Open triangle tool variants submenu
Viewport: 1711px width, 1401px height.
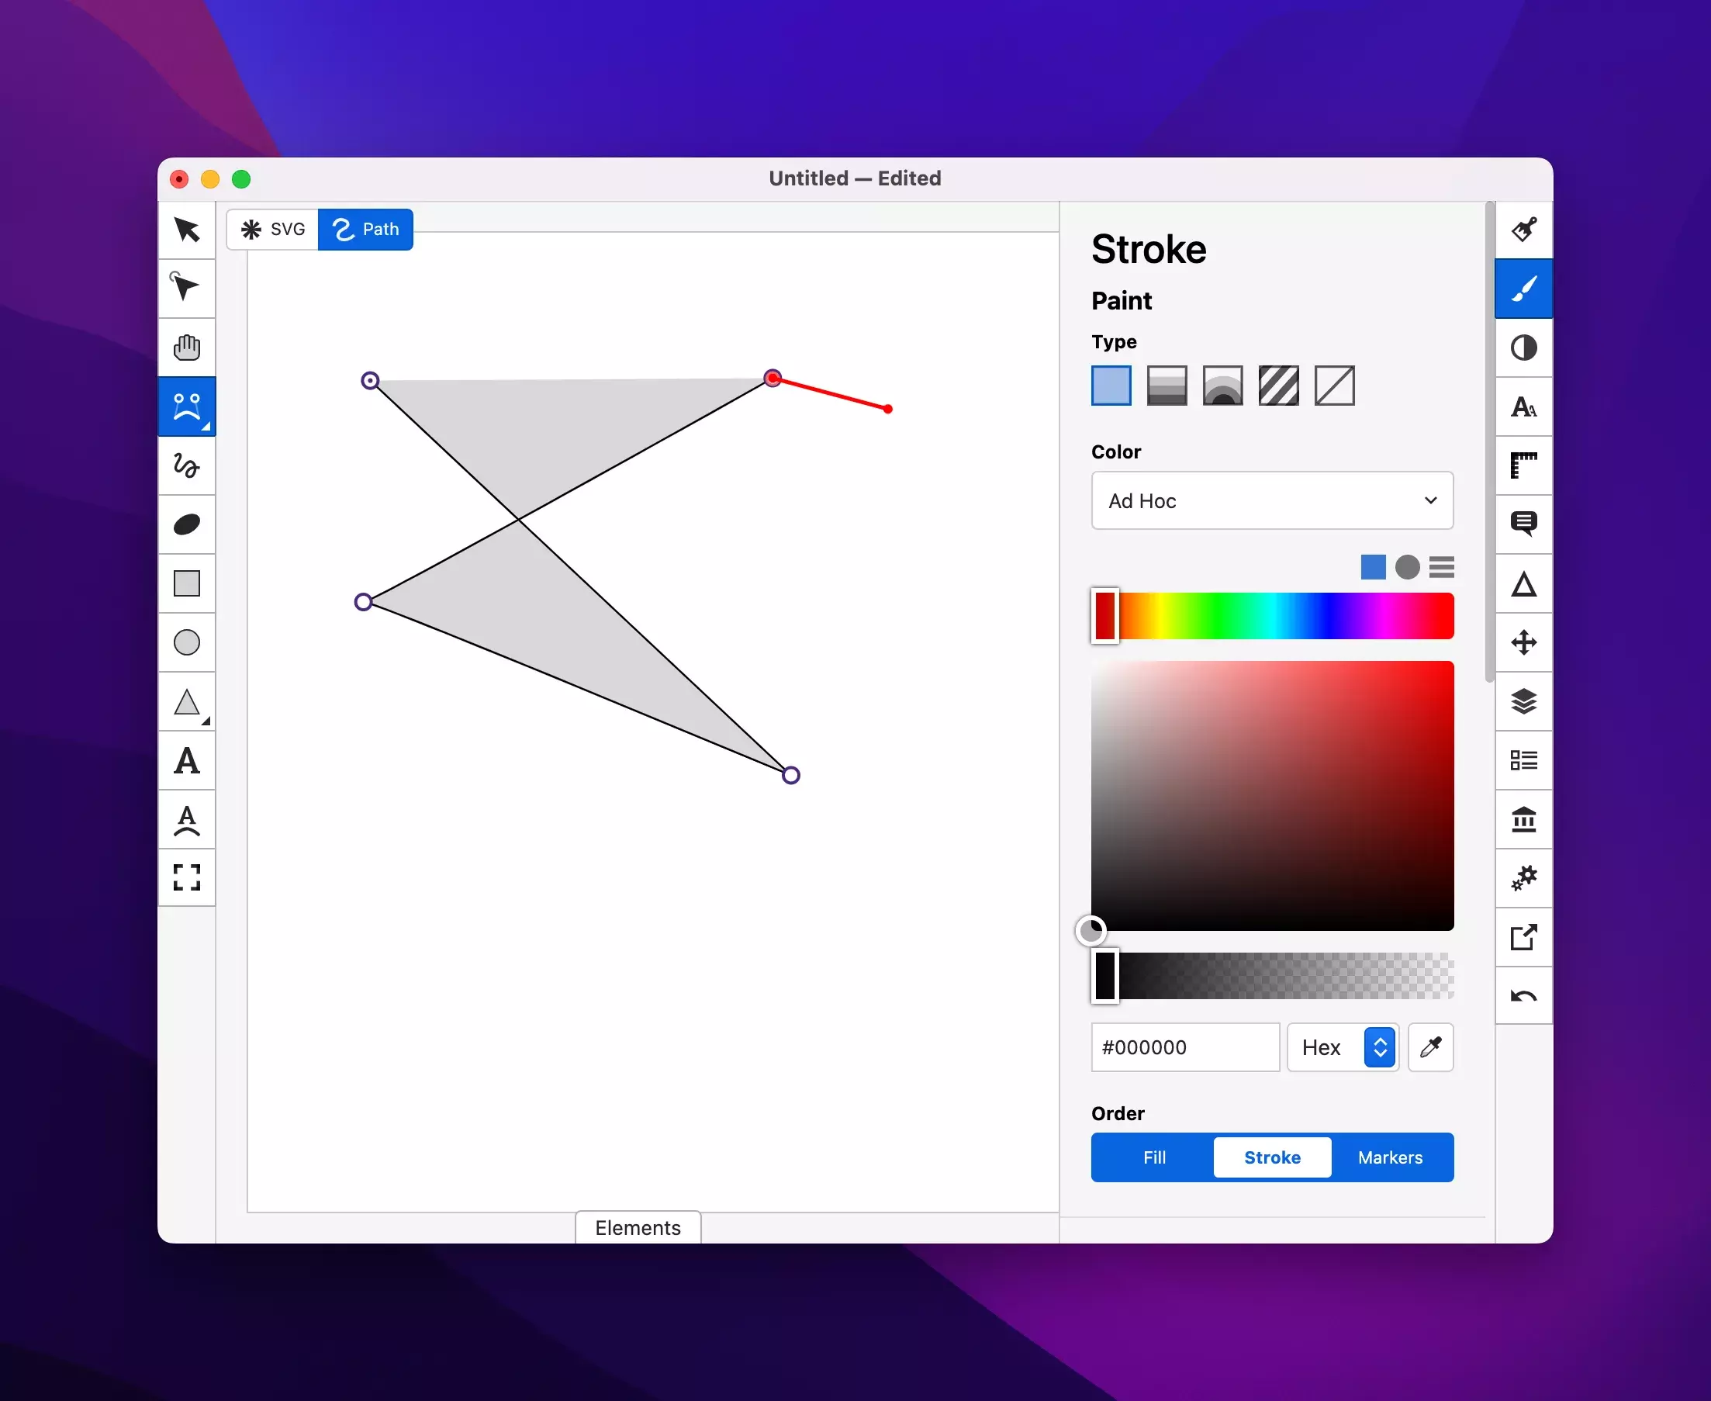click(x=206, y=721)
